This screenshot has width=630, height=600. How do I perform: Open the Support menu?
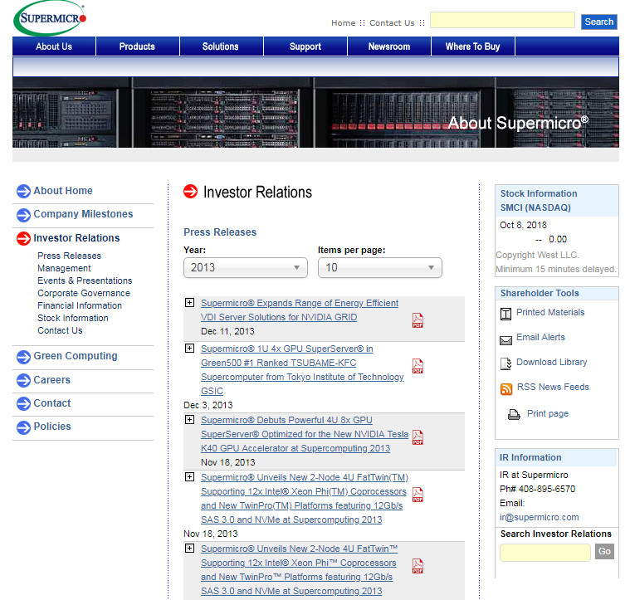[x=305, y=46]
